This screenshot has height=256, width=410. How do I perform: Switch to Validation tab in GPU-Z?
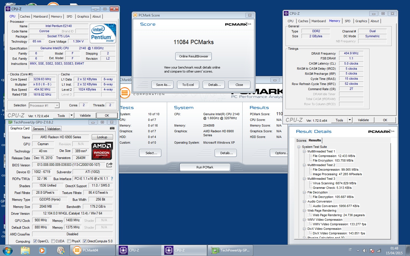(x=54, y=129)
